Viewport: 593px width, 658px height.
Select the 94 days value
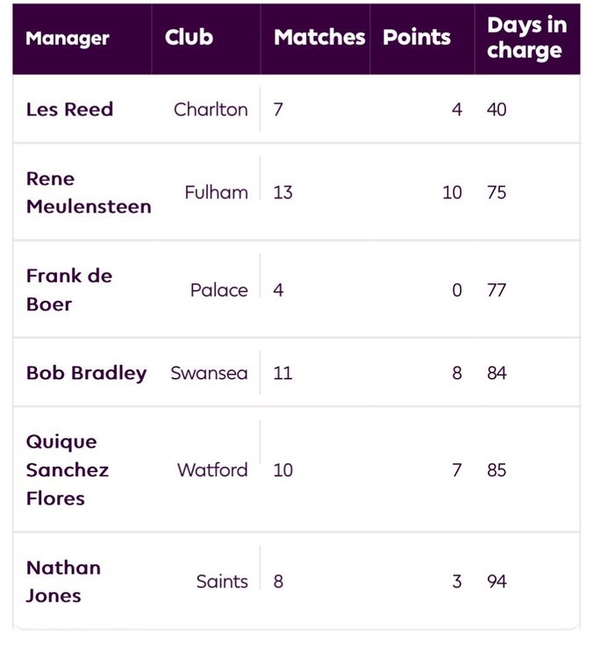pos(497,582)
